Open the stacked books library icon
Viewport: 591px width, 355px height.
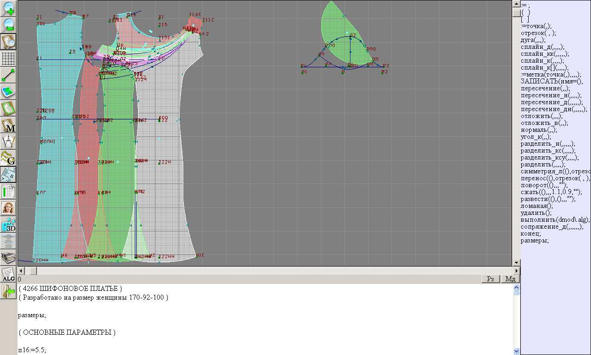pyautogui.click(x=8, y=258)
